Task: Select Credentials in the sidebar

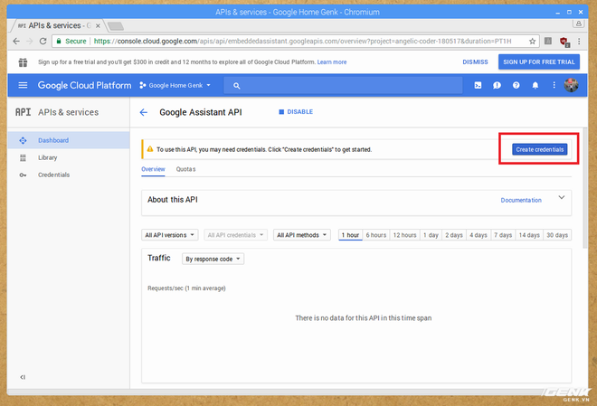Action: click(69, 175)
